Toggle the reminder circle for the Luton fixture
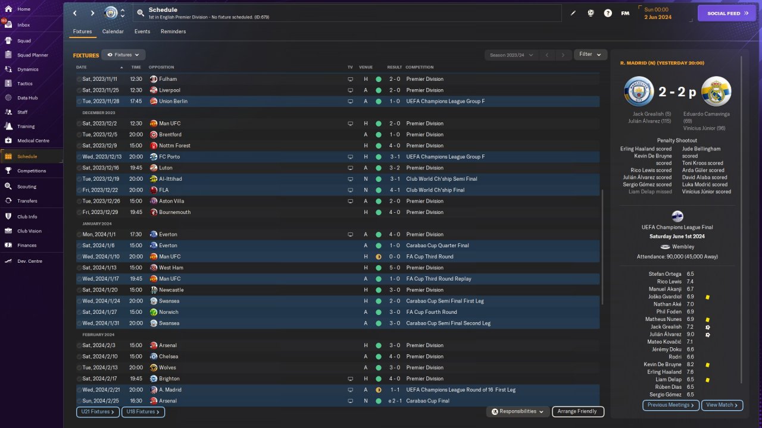762x428 pixels. click(79, 168)
